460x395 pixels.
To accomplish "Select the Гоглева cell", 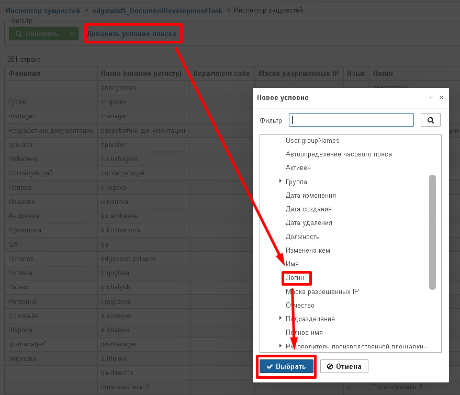I will (51, 273).
